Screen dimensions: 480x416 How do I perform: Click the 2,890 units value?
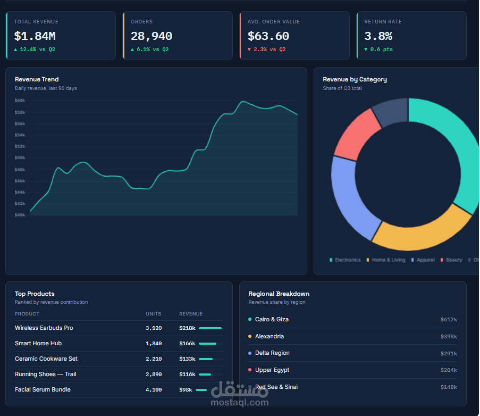pos(154,375)
